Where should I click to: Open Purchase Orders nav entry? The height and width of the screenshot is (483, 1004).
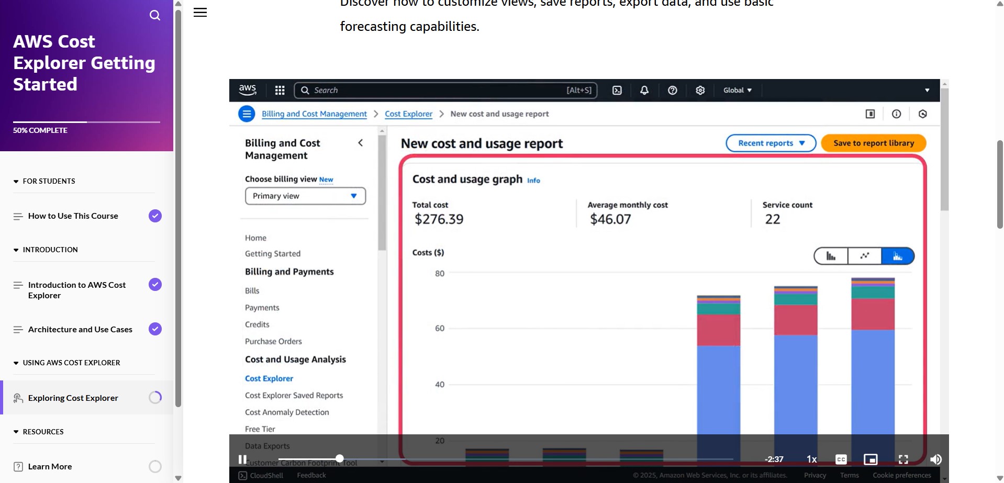[x=273, y=342]
